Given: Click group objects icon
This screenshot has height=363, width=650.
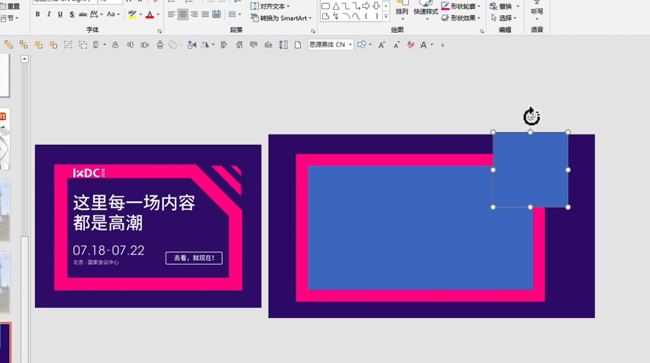Looking at the screenshot, I should click(x=68, y=45).
